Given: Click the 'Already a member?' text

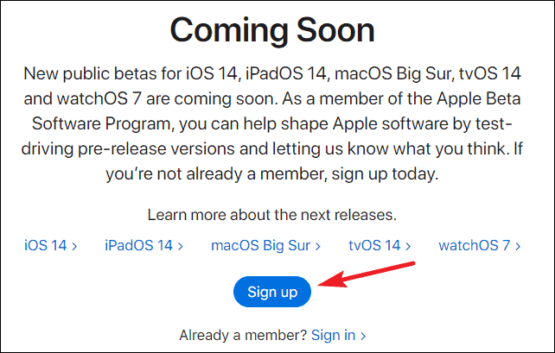Looking at the screenshot, I should (x=243, y=335).
